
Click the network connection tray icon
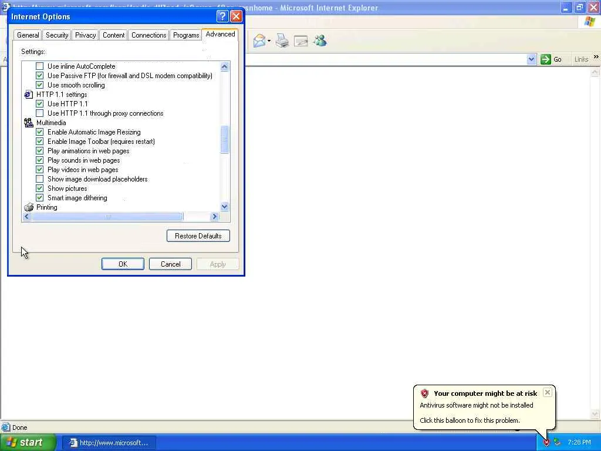point(557,443)
